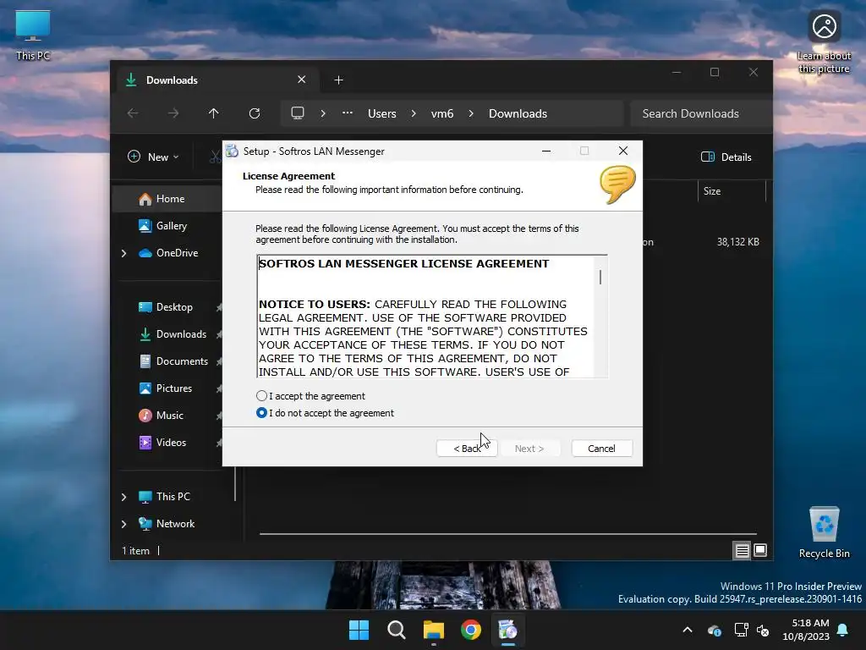
Task: Open the Windows Start menu
Action: click(x=359, y=630)
